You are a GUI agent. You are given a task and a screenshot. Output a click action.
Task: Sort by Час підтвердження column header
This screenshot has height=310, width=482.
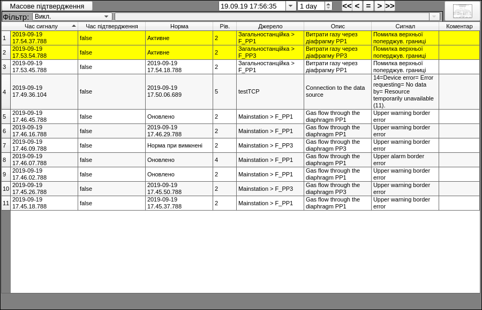[111, 26]
